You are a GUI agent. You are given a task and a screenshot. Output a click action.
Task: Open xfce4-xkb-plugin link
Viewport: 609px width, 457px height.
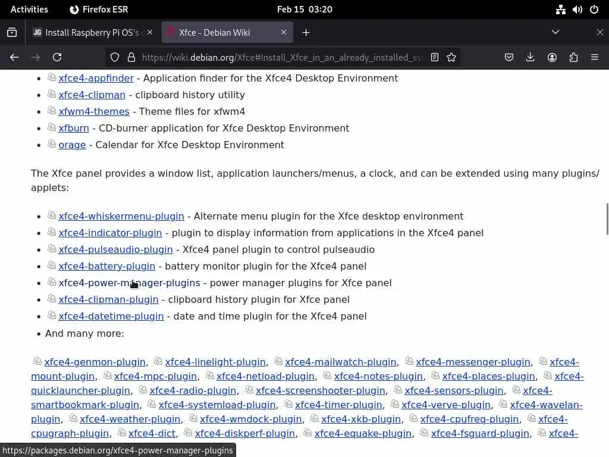[x=361, y=420]
